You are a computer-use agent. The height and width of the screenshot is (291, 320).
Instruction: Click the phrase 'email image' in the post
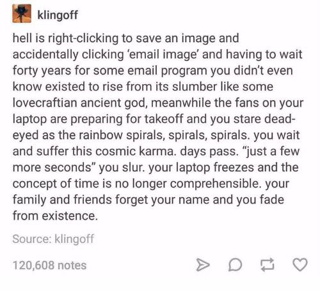click(x=163, y=55)
